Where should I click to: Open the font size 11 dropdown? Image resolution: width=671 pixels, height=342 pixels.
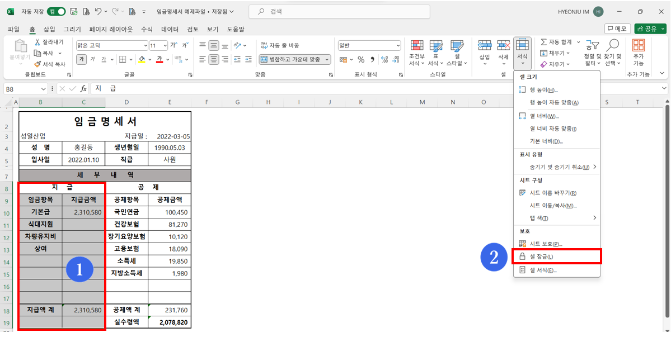(165, 45)
